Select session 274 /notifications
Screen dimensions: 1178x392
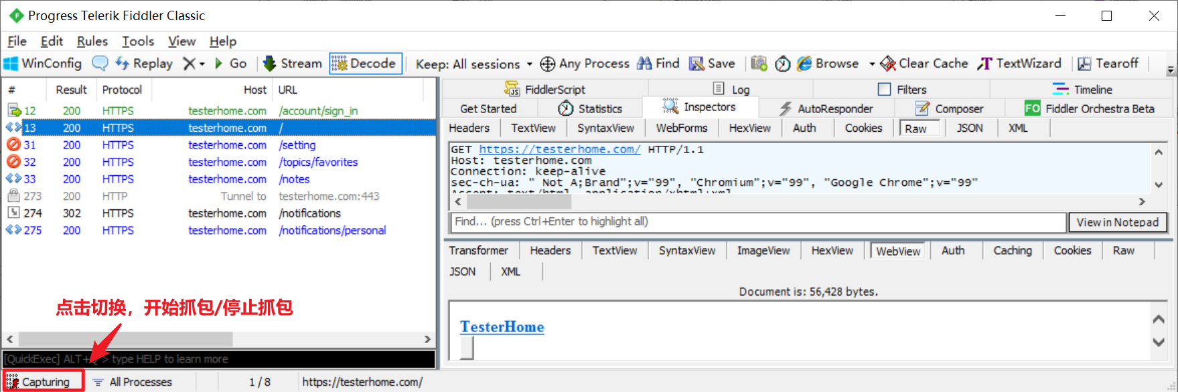coord(219,213)
